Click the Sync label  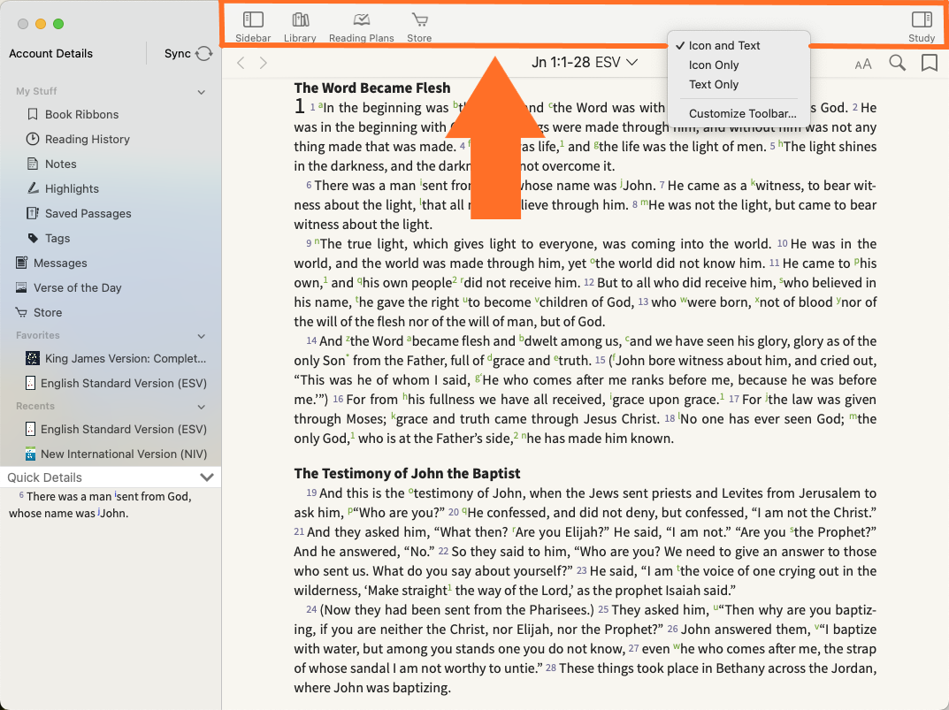(x=178, y=53)
